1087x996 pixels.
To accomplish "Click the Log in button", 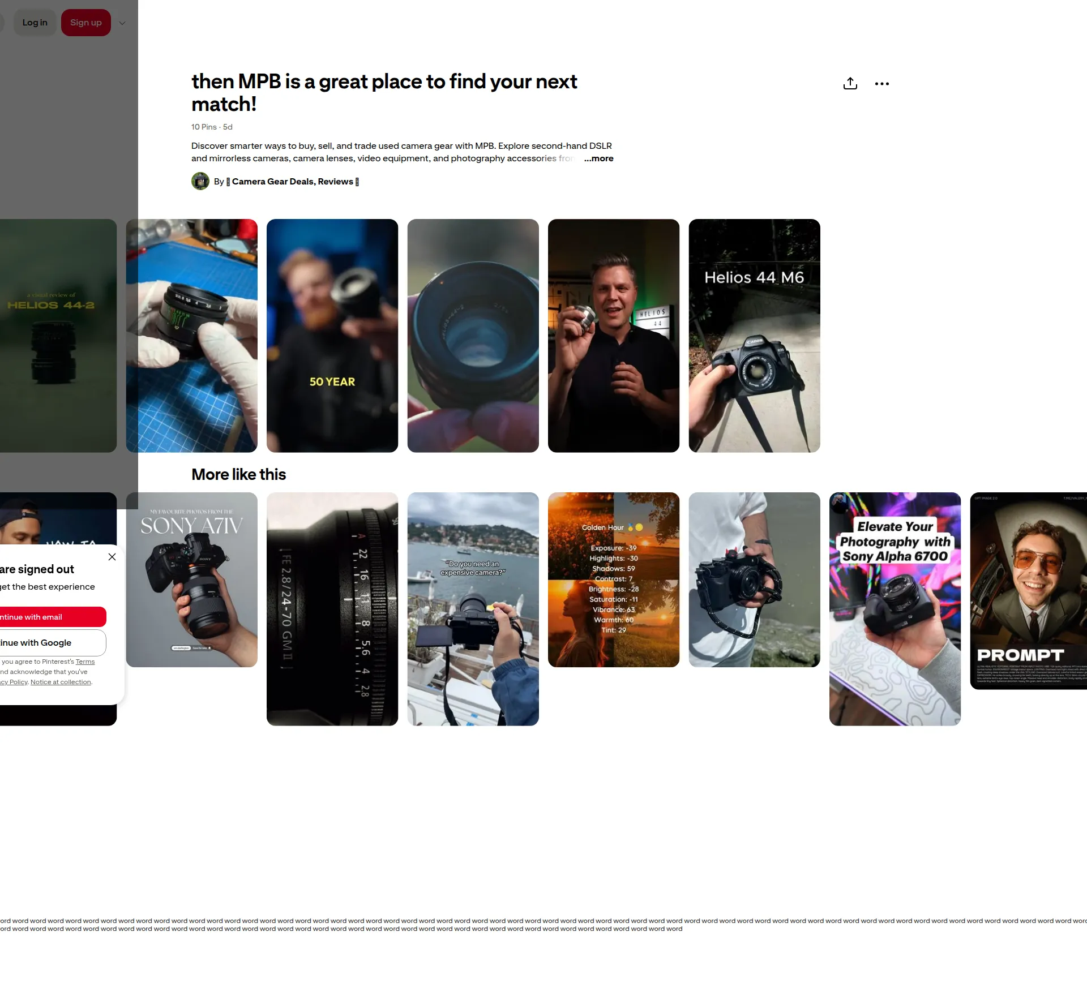I will point(35,23).
